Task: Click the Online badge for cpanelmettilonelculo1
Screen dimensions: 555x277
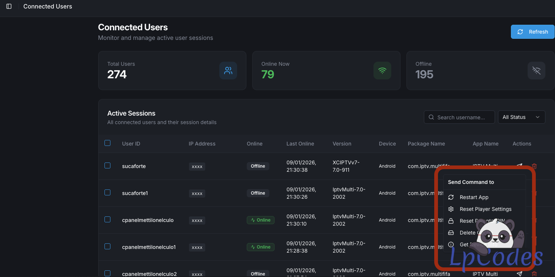Action: click(260, 247)
